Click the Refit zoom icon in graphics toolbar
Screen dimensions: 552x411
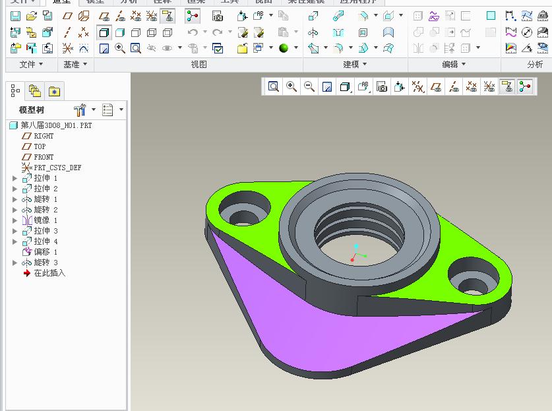273,86
